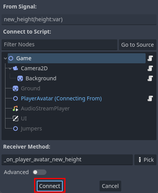This screenshot has width=158, height=193.
Task: Click the Cancel button
Action: 110,186
